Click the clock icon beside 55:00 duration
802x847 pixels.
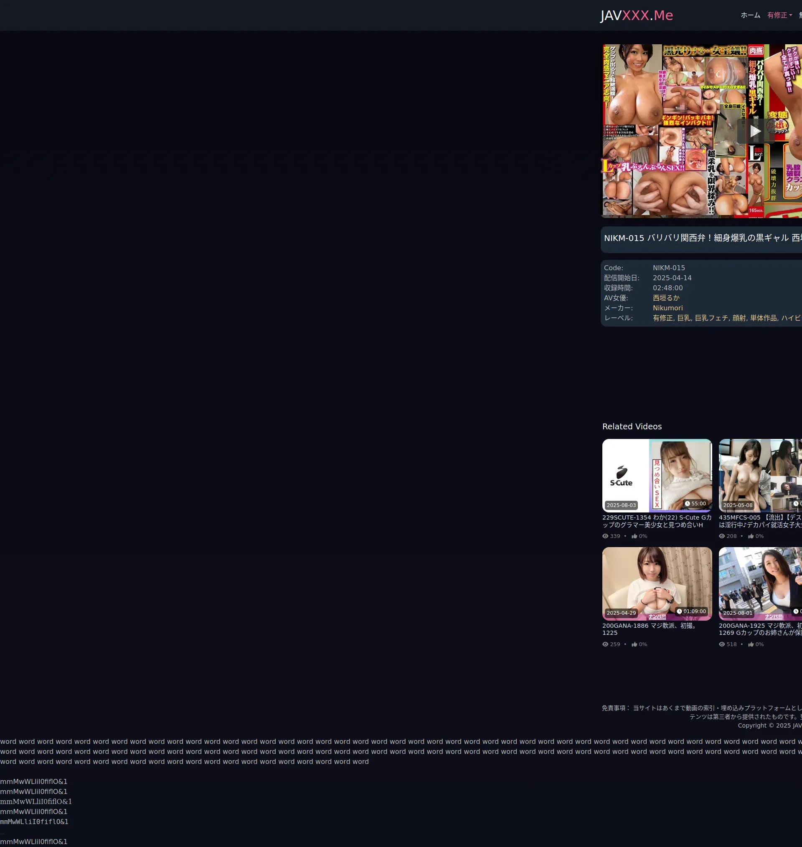687,503
